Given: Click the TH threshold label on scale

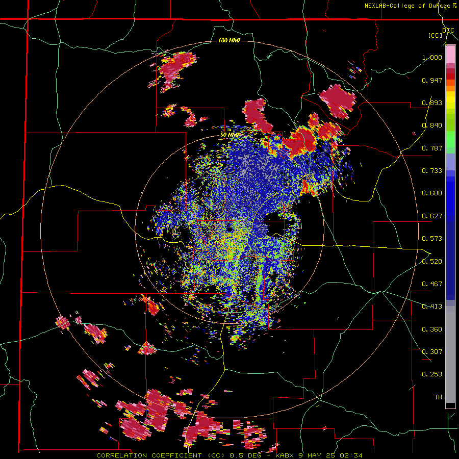Looking at the screenshot, I should pos(438,397).
